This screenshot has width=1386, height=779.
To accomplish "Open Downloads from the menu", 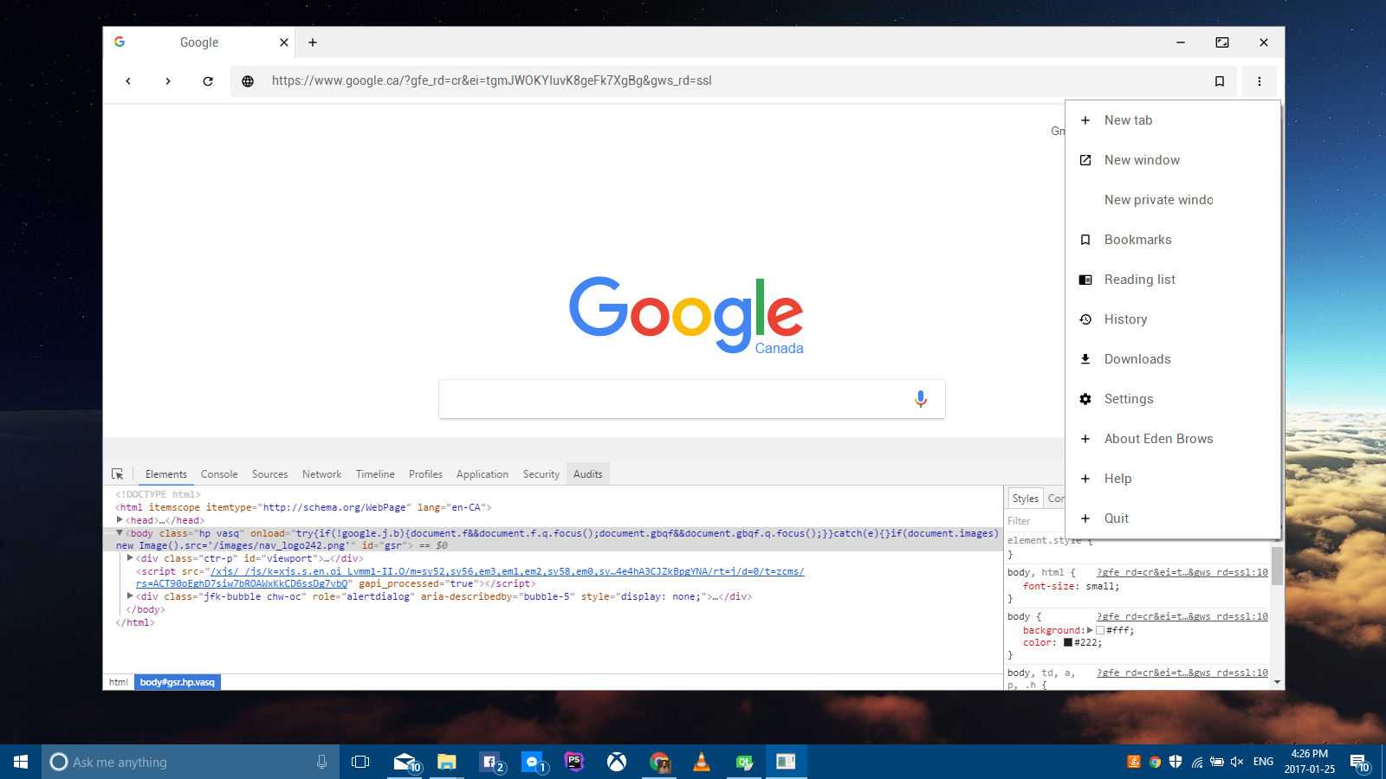I will pos(1173,359).
